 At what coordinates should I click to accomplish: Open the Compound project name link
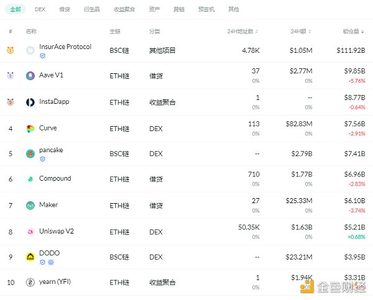(55, 179)
